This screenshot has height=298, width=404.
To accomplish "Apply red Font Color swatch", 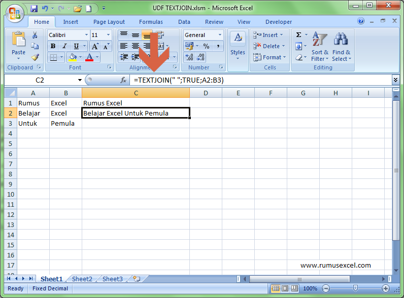I will [89, 57].
